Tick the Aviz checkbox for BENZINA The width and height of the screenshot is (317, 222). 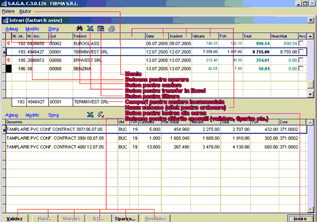pos(301,68)
